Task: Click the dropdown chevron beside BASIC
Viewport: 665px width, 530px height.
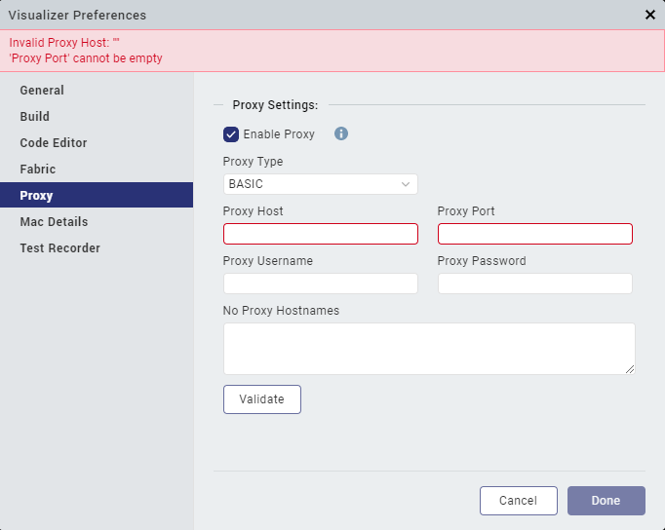Action: tap(406, 184)
